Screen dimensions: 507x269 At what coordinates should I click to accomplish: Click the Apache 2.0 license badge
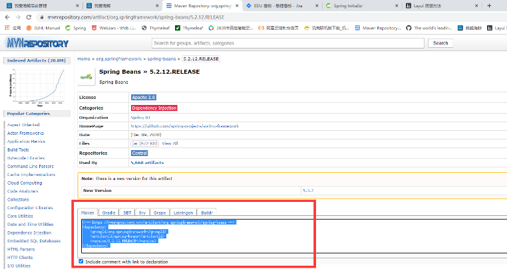click(144, 97)
